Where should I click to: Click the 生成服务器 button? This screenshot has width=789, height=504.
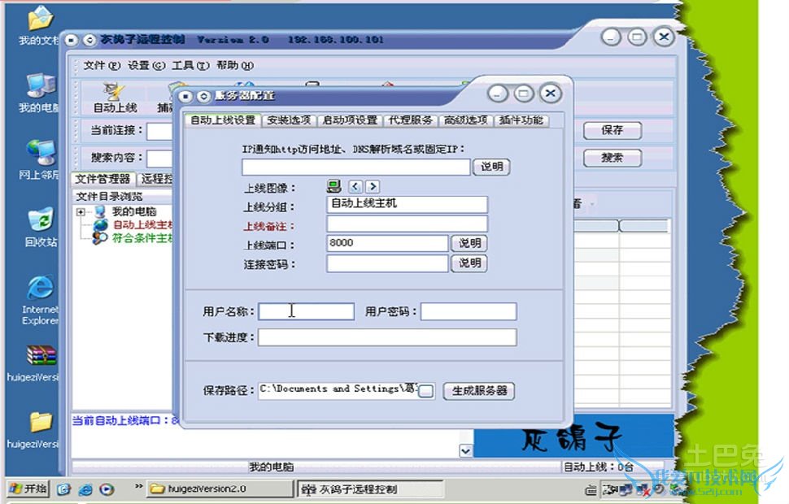tap(479, 391)
